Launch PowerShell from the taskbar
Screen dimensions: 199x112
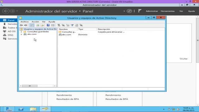click(21, 109)
